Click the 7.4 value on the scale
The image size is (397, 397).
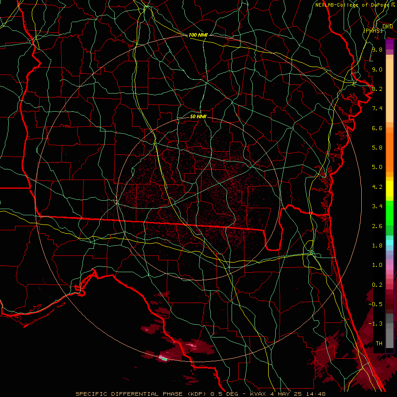coord(377,109)
